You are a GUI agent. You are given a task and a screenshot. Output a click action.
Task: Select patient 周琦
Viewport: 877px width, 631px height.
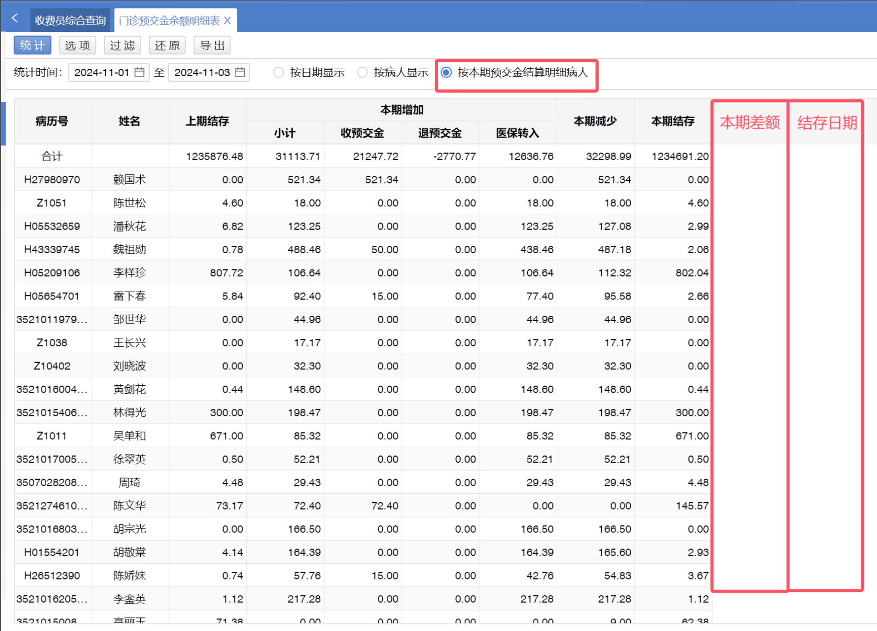(x=130, y=482)
